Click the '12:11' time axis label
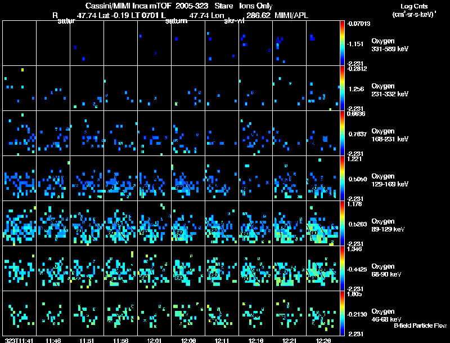The width and height of the screenshot is (450, 343). tap(222, 340)
